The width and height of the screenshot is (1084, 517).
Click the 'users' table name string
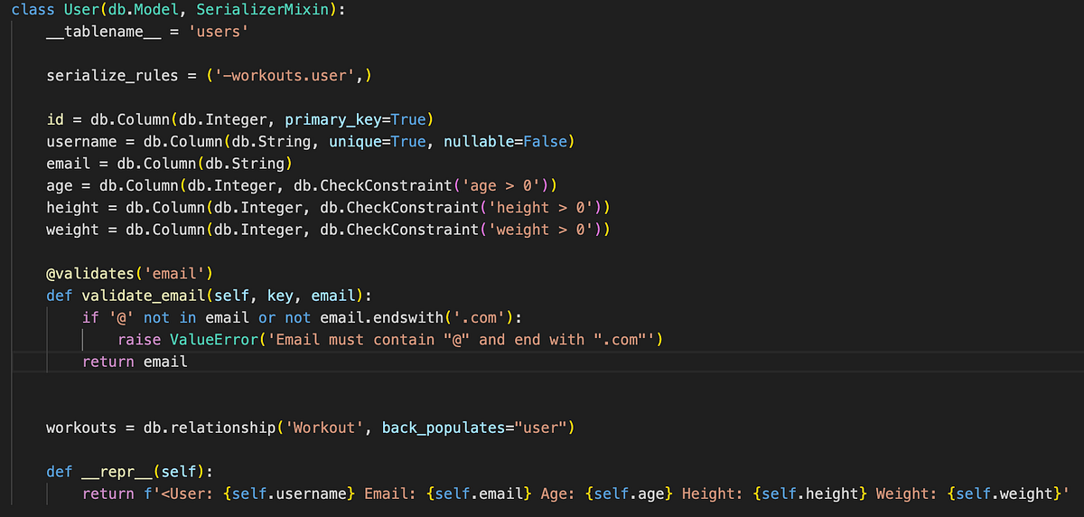[x=218, y=33]
